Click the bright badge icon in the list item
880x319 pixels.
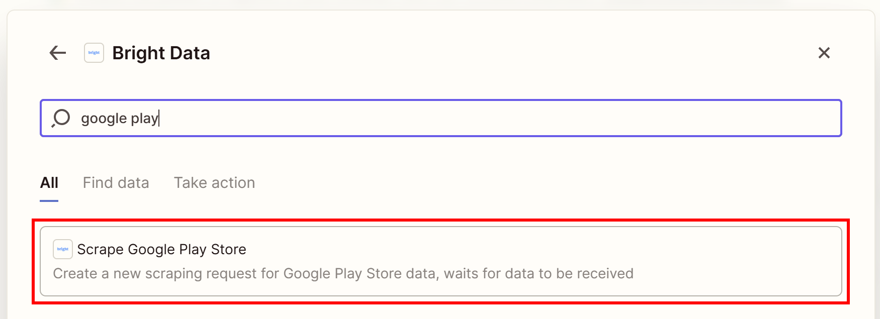tap(62, 249)
